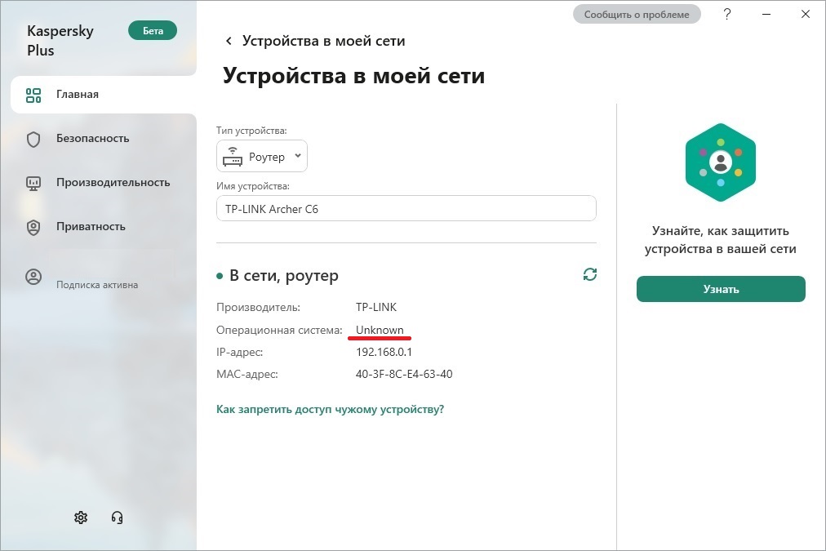
Task: Go back using the left arrow
Action: click(x=229, y=41)
